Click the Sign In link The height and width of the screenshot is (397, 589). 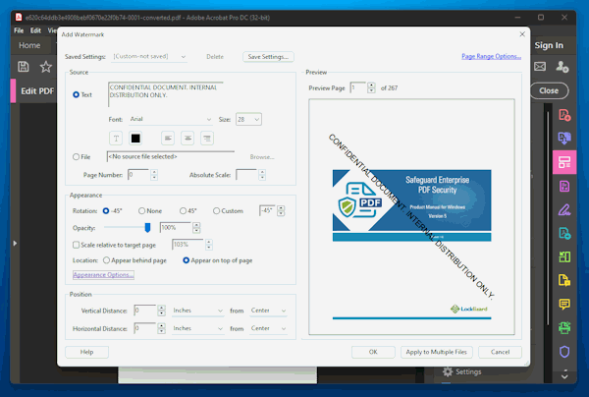point(549,45)
